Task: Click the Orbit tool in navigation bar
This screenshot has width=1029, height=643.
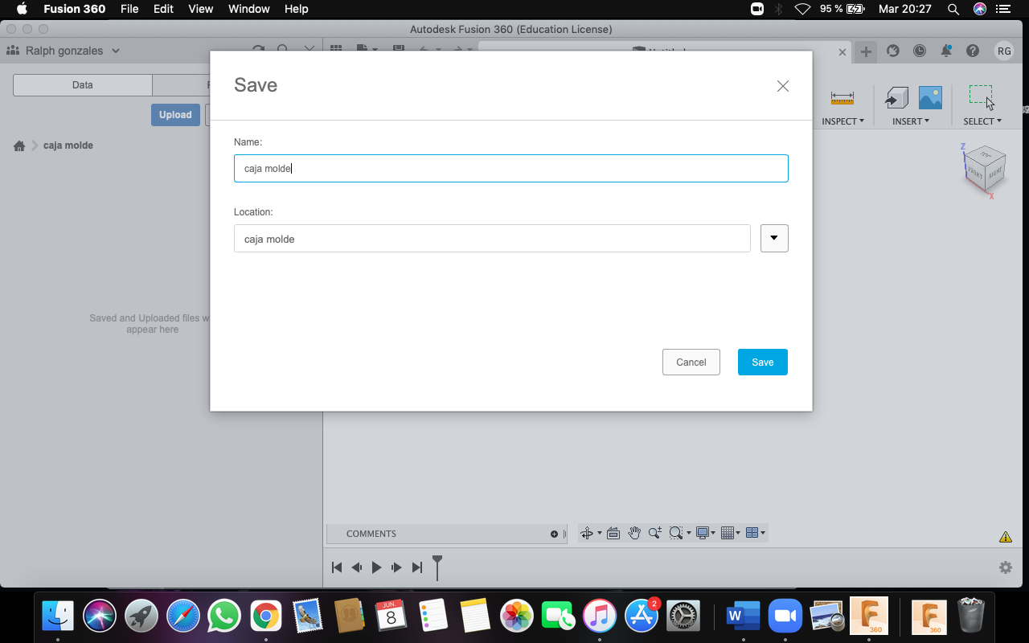Action: [x=587, y=533]
